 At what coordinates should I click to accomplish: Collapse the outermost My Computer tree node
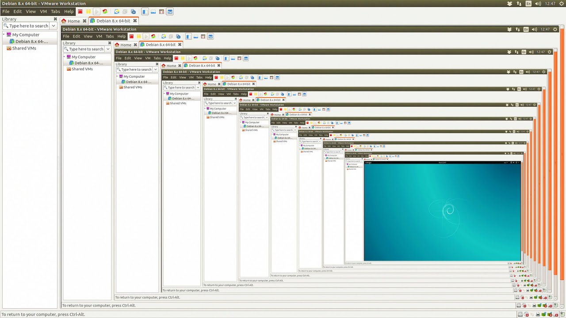4,34
